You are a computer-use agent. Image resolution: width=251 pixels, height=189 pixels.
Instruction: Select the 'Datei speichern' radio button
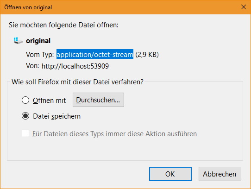(x=25, y=116)
